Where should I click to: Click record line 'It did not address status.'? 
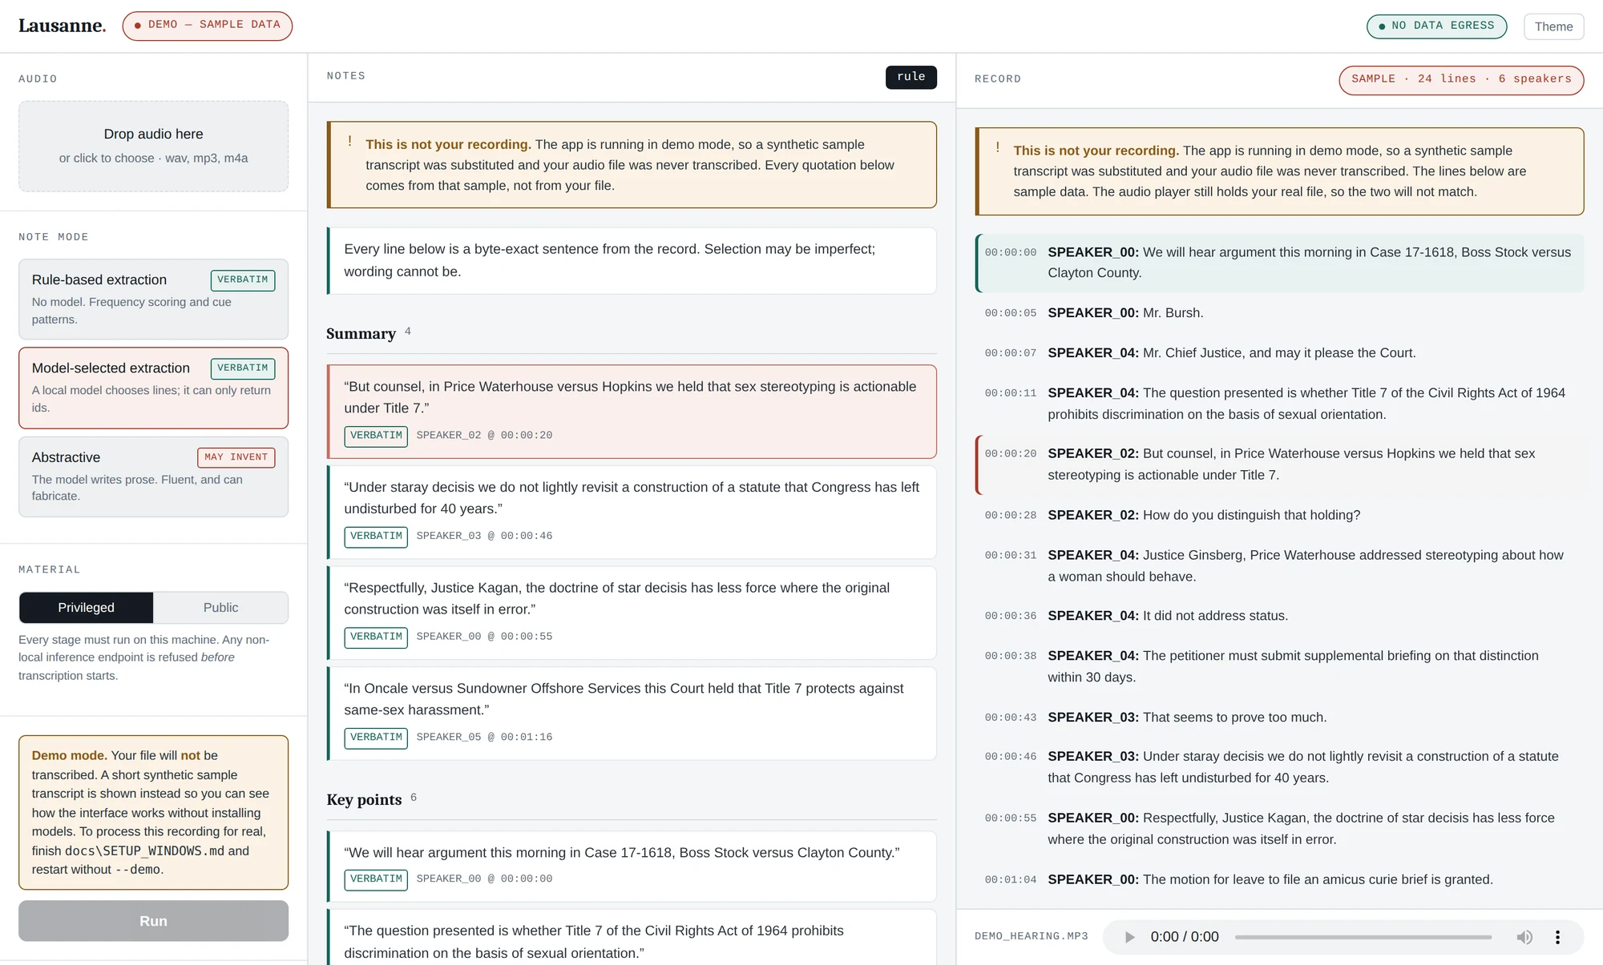click(1279, 616)
